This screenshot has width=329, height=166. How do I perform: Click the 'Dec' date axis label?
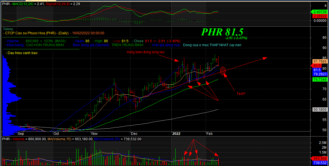pyautogui.click(x=134, y=134)
